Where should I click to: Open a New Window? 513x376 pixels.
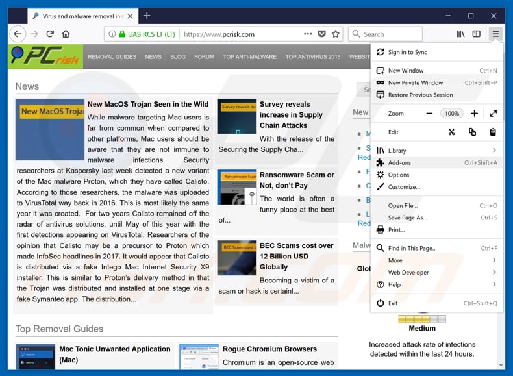click(x=437, y=71)
